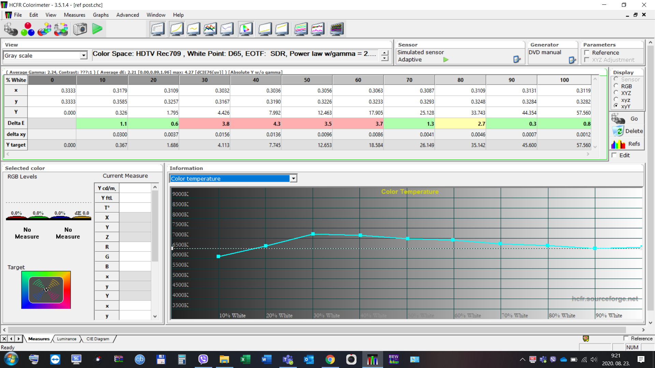
Task: Click the Delete button
Action: click(627, 131)
